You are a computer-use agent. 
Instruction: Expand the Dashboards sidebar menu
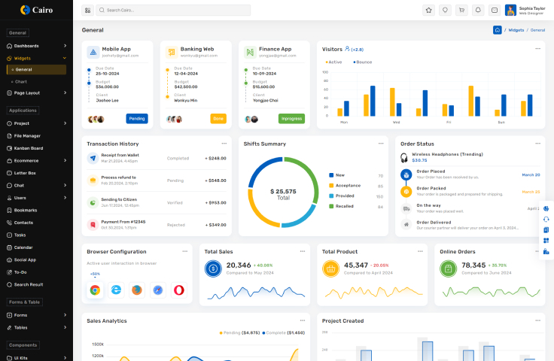point(36,46)
